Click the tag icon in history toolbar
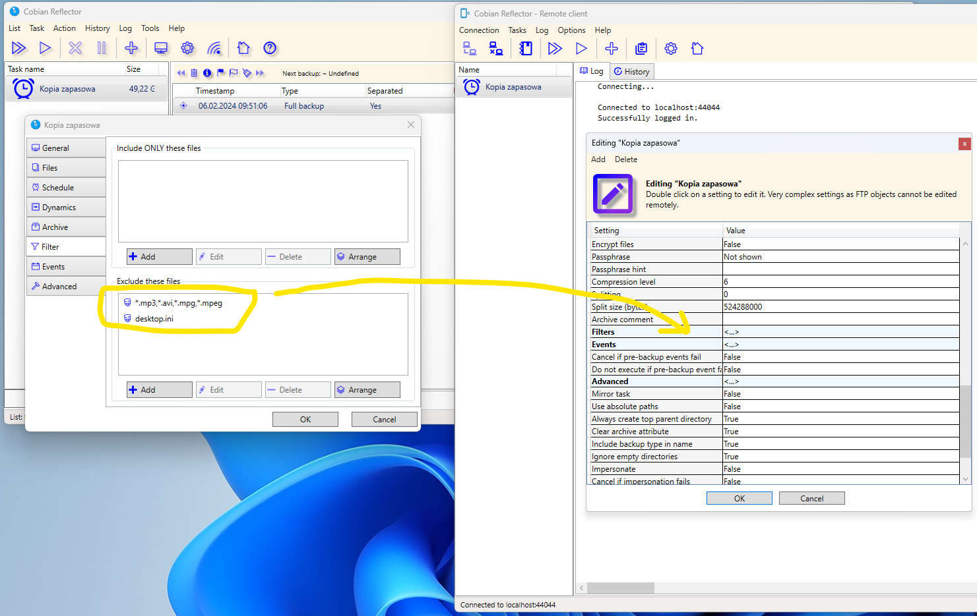The width and height of the screenshot is (977, 616). [x=247, y=73]
